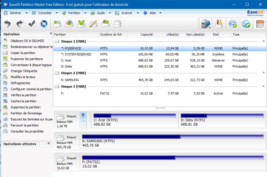
Task: Click the Delete partition toolbar icon
Action: (69, 24)
